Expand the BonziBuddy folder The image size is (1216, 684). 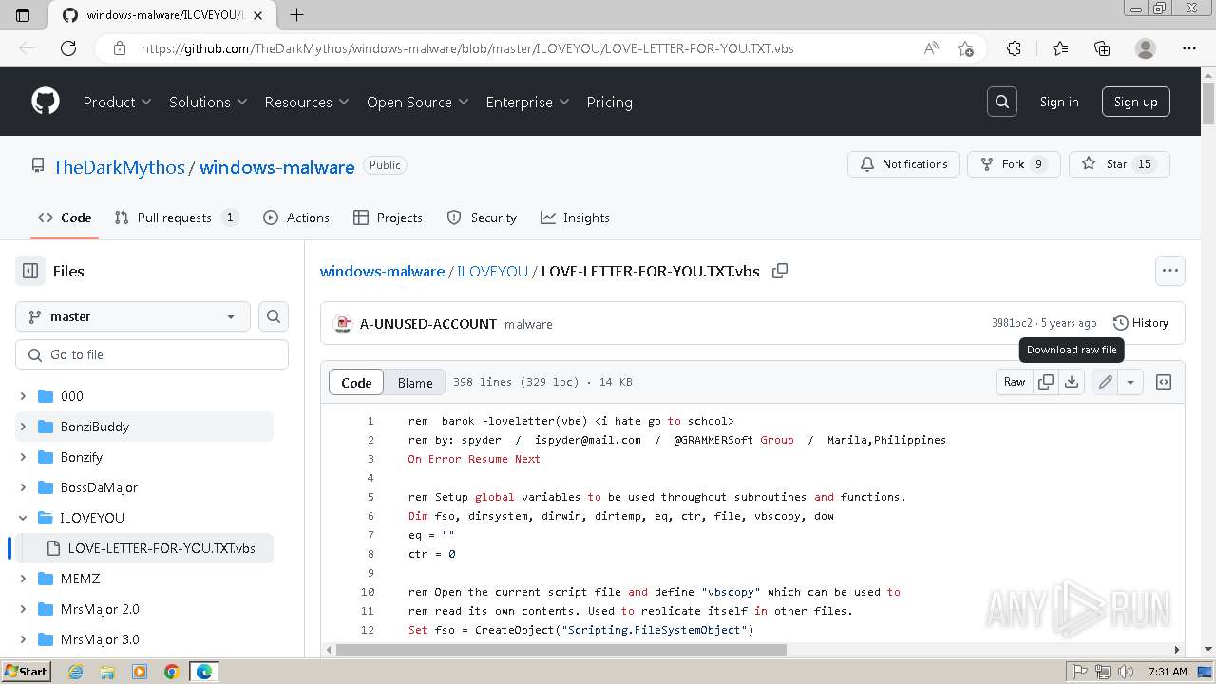23,427
